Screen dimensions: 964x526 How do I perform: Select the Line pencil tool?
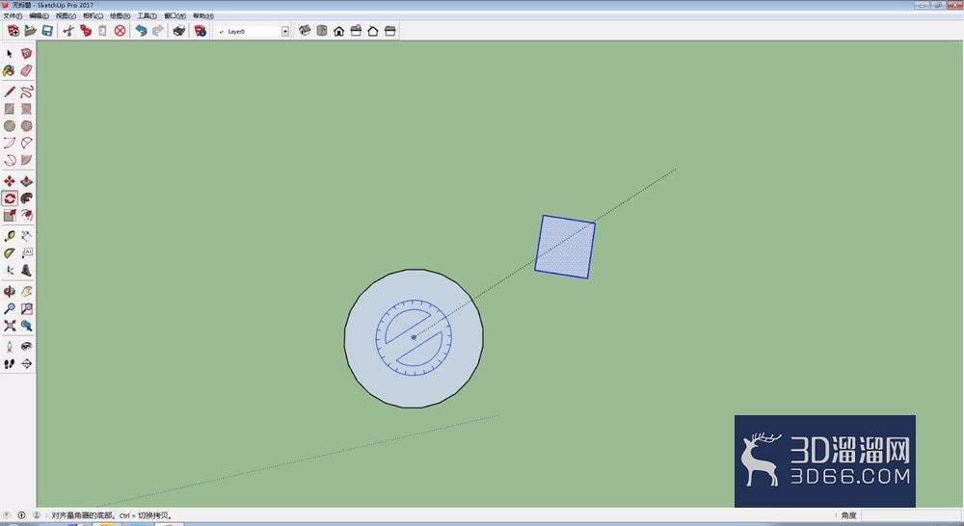click(x=10, y=92)
